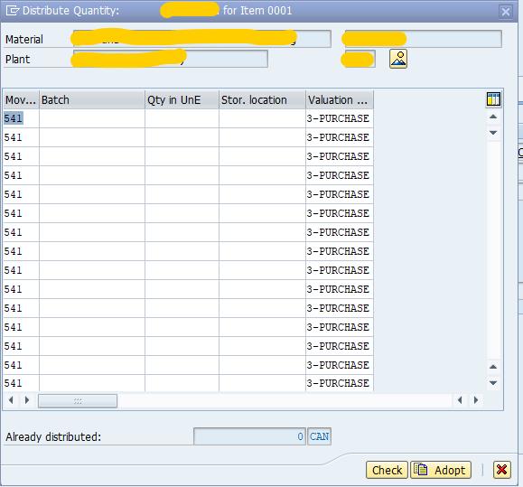Screen dimensions: 523x487
Task: Click the second row's 541 movement cell
Action: tap(21, 137)
